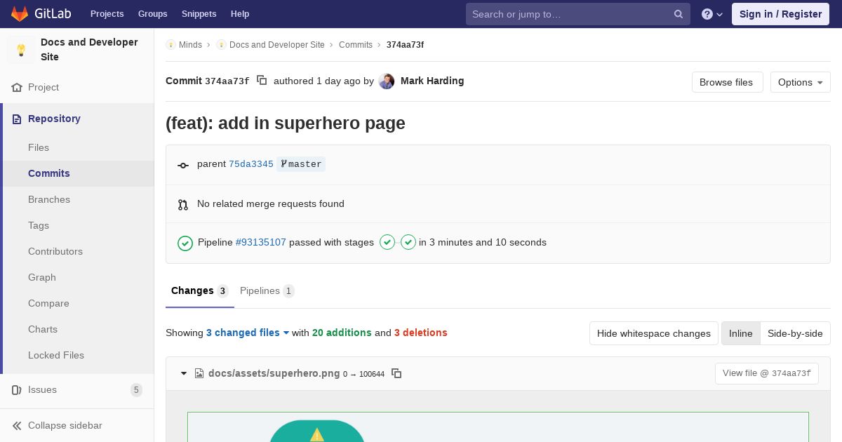Open Issues in sidebar
Image resolution: width=842 pixels, height=442 pixels.
[x=42, y=389]
